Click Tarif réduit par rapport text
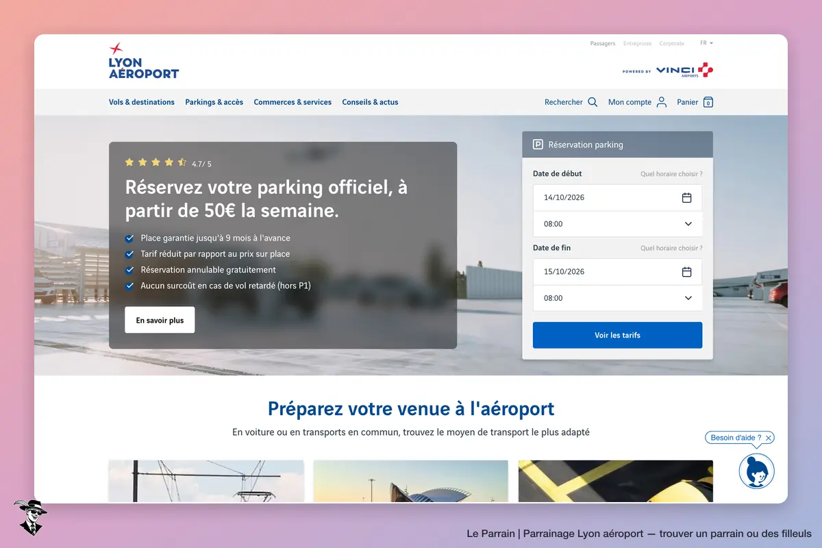The image size is (822, 548). [x=215, y=253]
